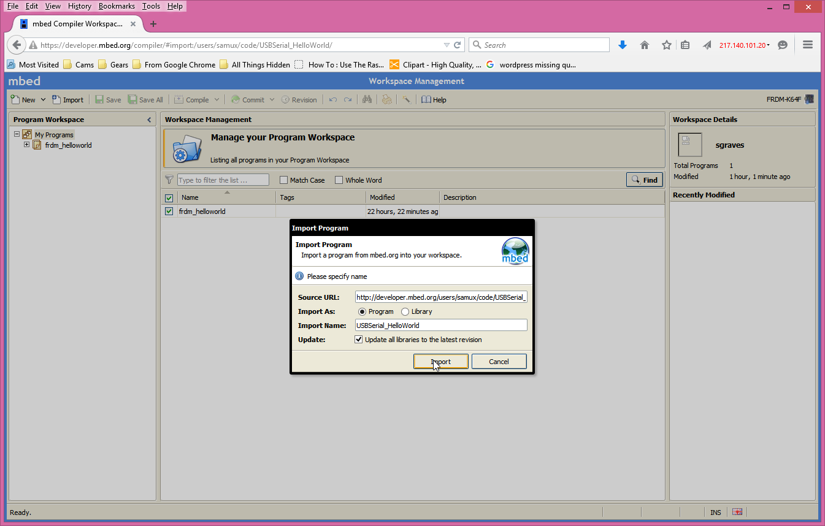Select the Library radio button

point(405,311)
